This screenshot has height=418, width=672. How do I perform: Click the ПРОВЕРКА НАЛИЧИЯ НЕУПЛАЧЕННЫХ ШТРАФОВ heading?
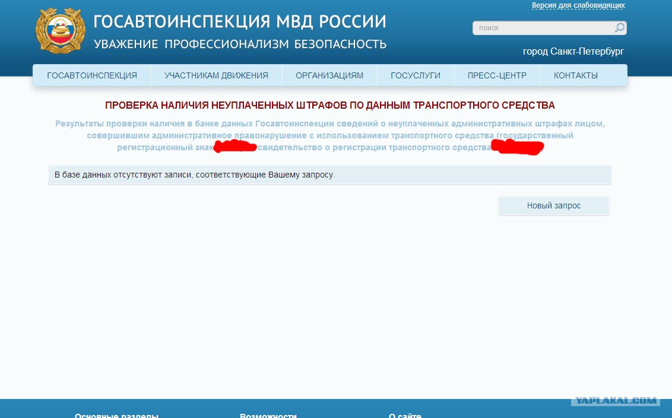(330, 106)
